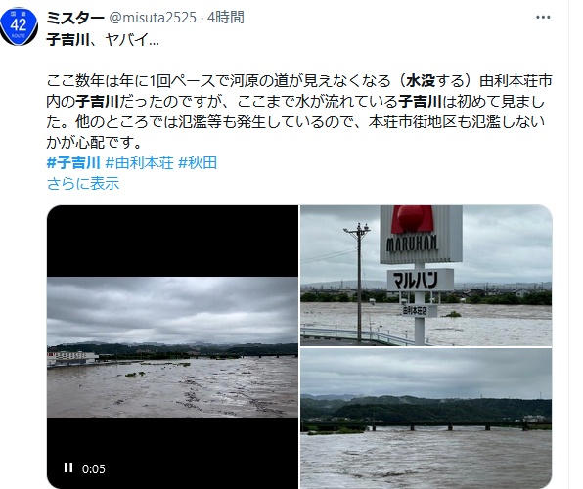This screenshot has width=583, height=489.
Task: Select the video timestamp 0:05 label
Action: click(x=94, y=468)
